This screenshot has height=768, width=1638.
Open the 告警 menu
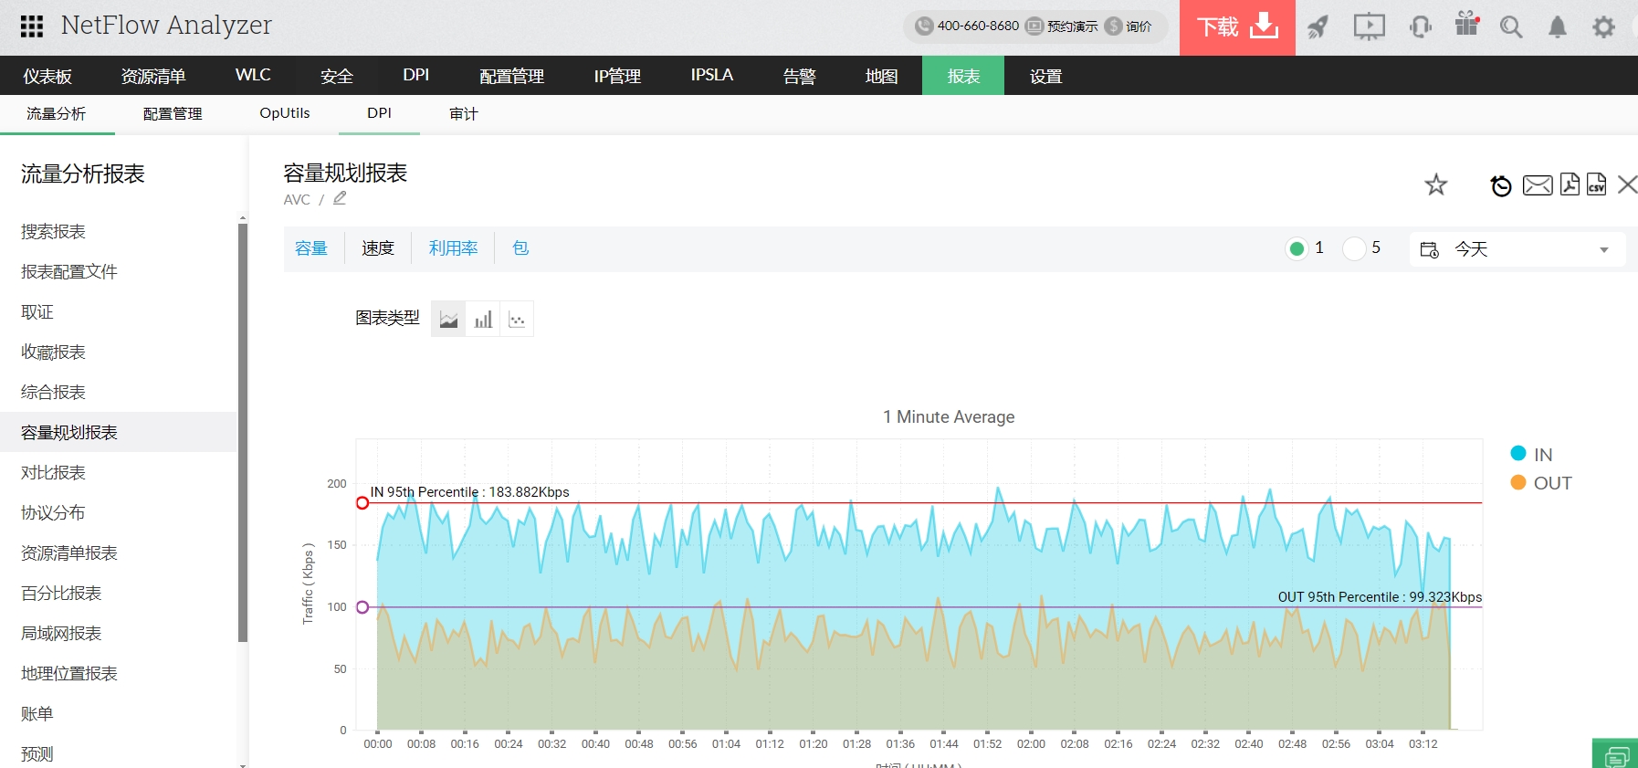[x=799, y=76]
